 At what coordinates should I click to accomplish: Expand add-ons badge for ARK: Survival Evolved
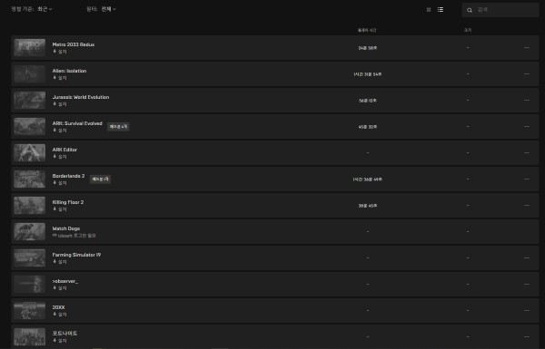(118, 127)
